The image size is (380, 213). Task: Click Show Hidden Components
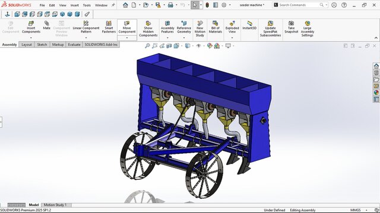(148, 29)
